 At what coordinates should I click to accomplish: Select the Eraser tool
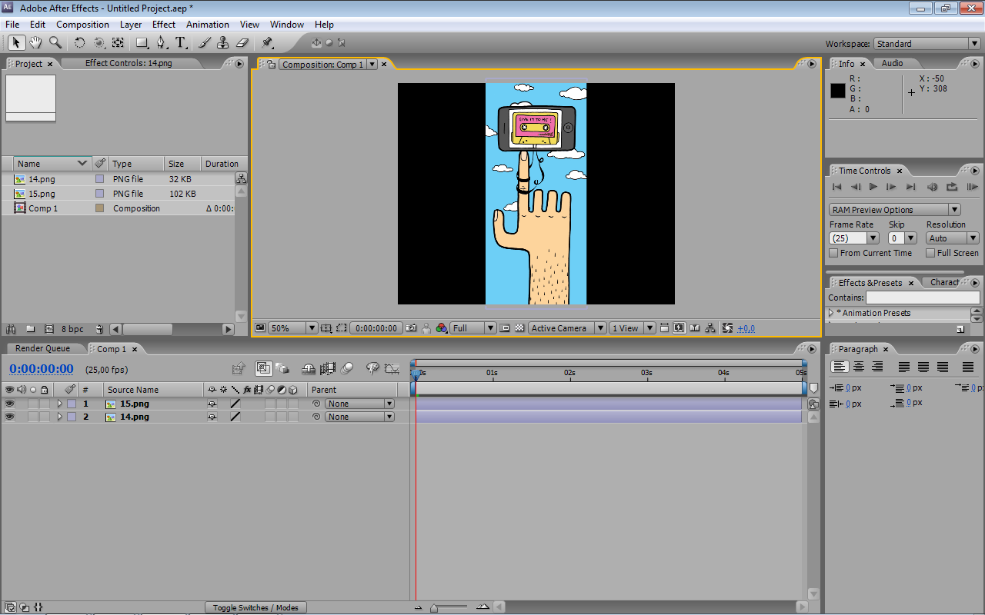pos(242,43)
